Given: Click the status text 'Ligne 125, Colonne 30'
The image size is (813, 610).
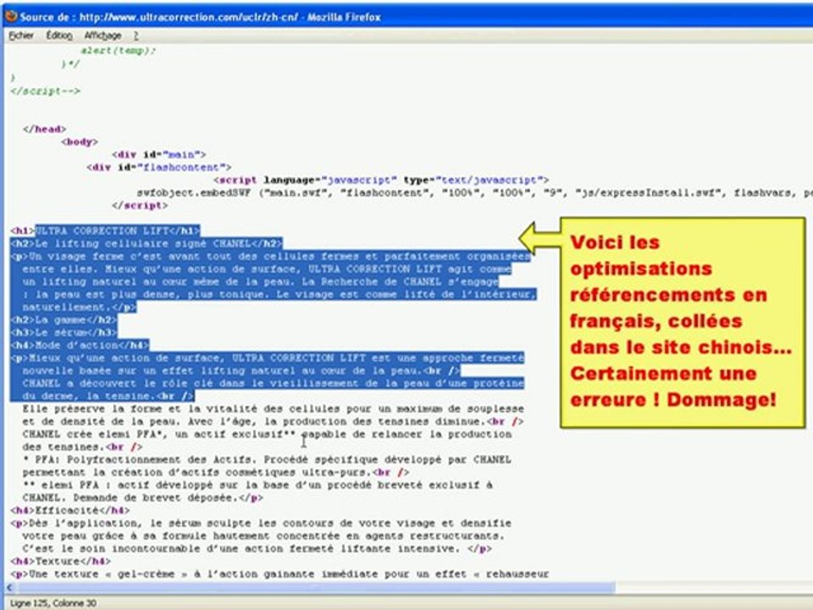Looking at the screenshot, I should coord(53,603).
